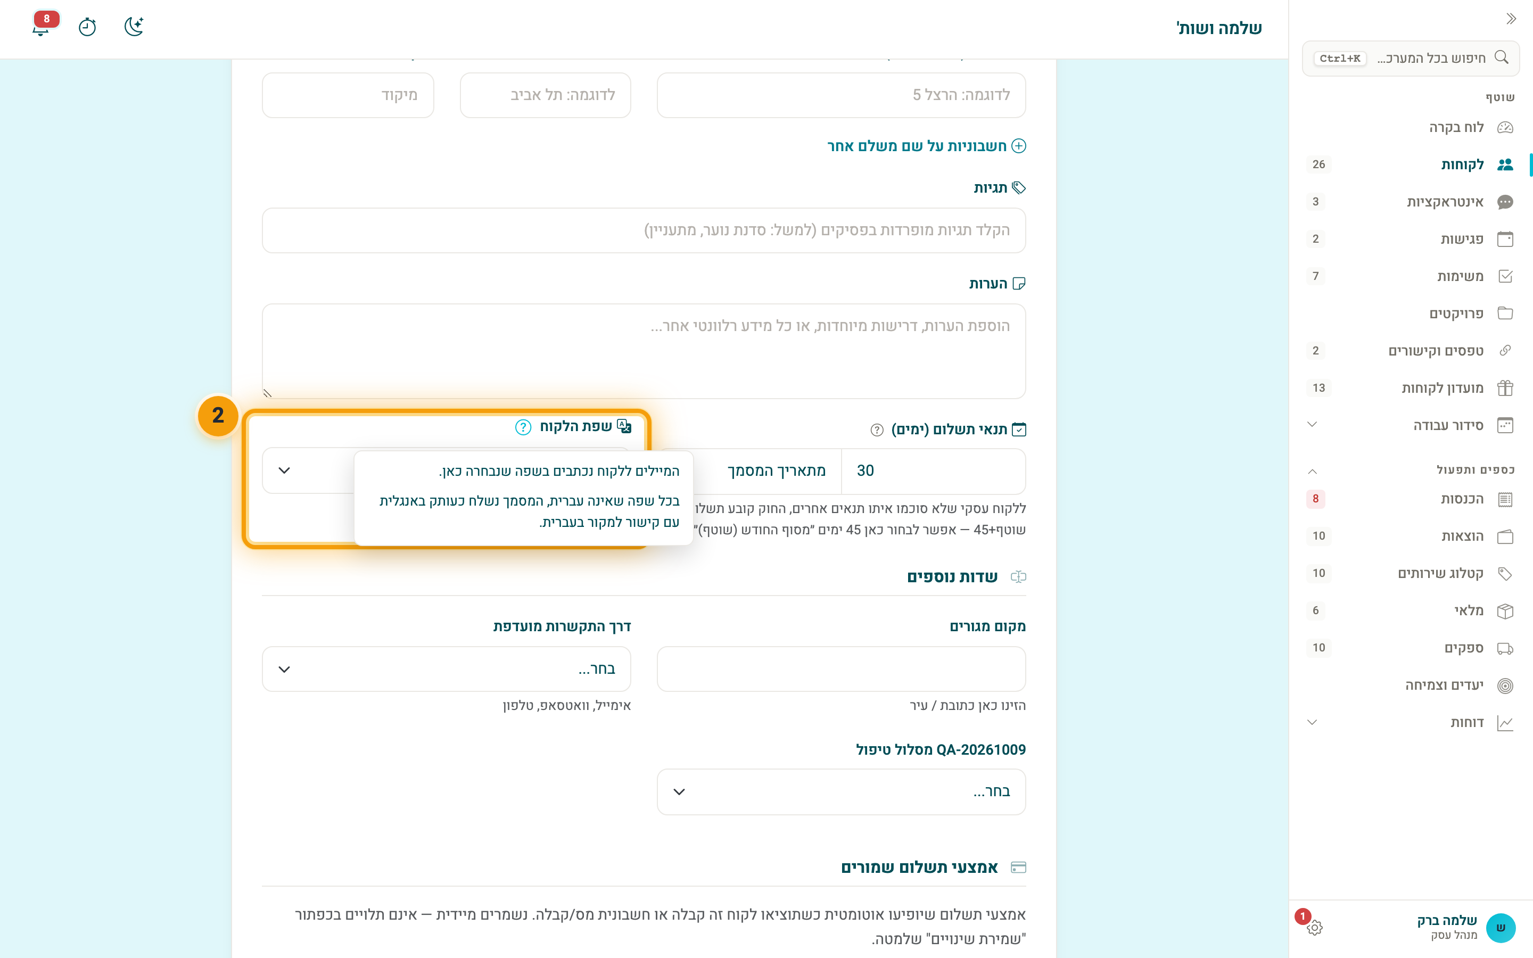Image resolution: width=1533 pixels, height=958 pixels.
Task: Open ספקים in the sidebar
Action: click(1411, 648)
